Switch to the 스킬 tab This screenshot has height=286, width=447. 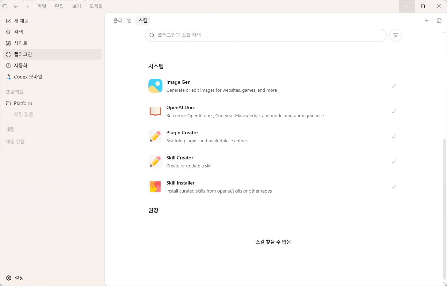[143, 21]
